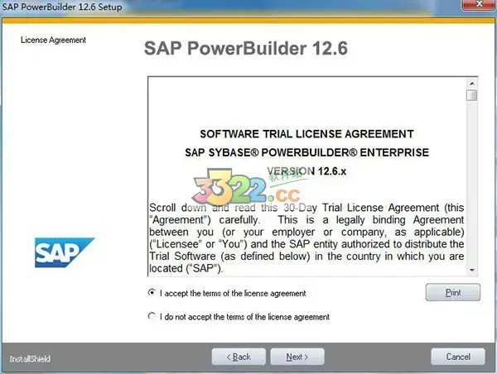Viewport: 497px width, 374px height.
Task: Click the license text scroll-down arrow
Action: pyautogui.click(x=472, y=270)
